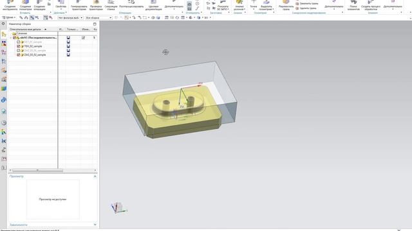Toggle the TEH_02_sample checkbox
This screenshot has height=231, width=412.
(19, 46)
